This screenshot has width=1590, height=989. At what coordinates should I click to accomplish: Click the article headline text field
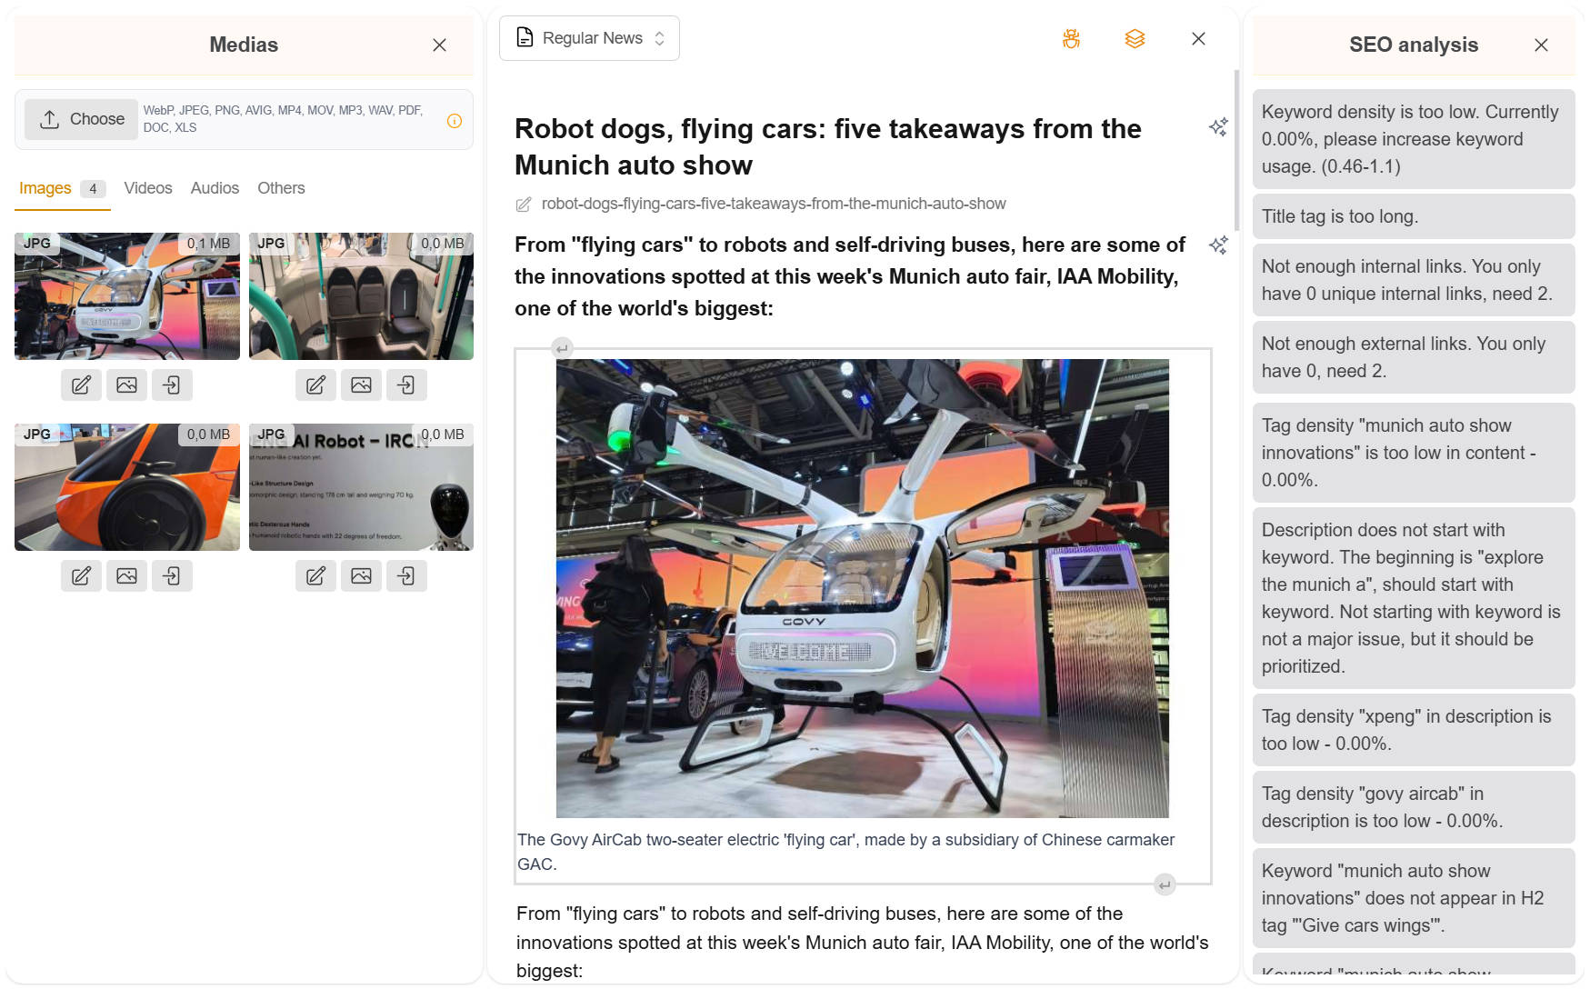click(x=827, y=146)
